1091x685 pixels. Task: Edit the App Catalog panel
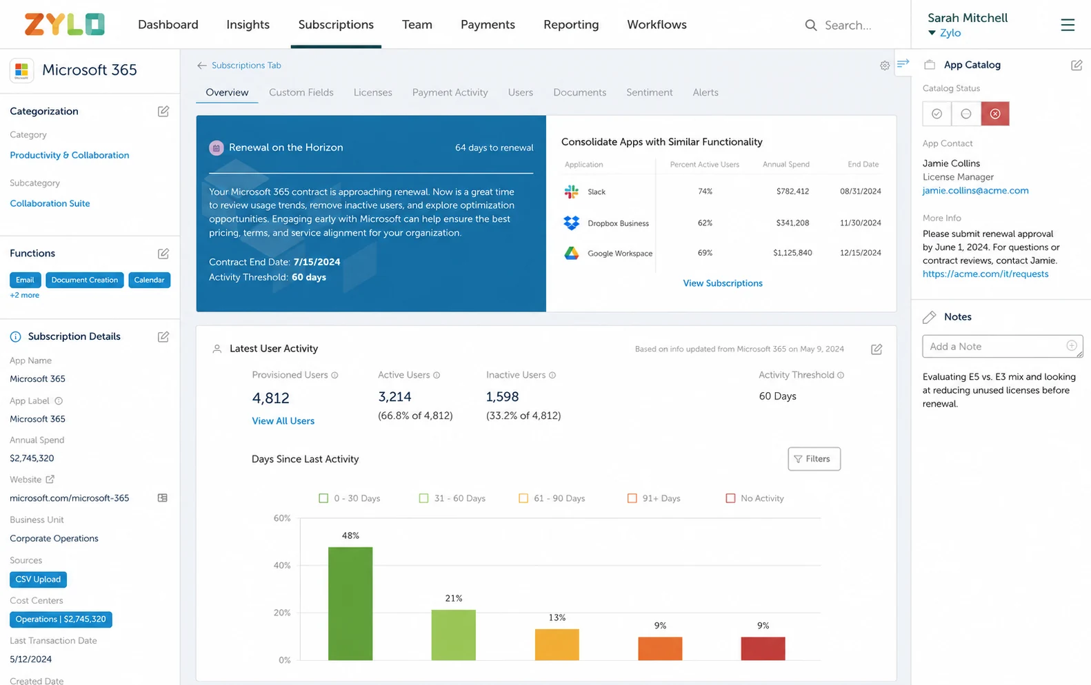point(1077,65)
